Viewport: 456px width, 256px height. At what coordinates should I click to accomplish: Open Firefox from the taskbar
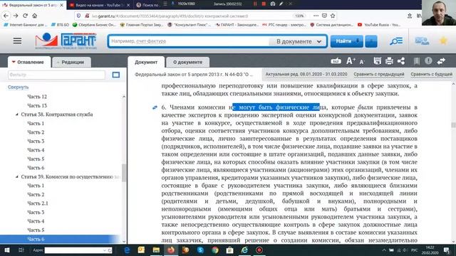pyautogui.click(x=171, y=250)
